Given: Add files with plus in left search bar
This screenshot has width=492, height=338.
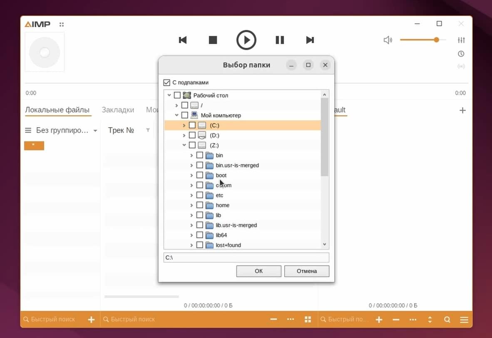Looking at the screenshot, I should [91, 320].
